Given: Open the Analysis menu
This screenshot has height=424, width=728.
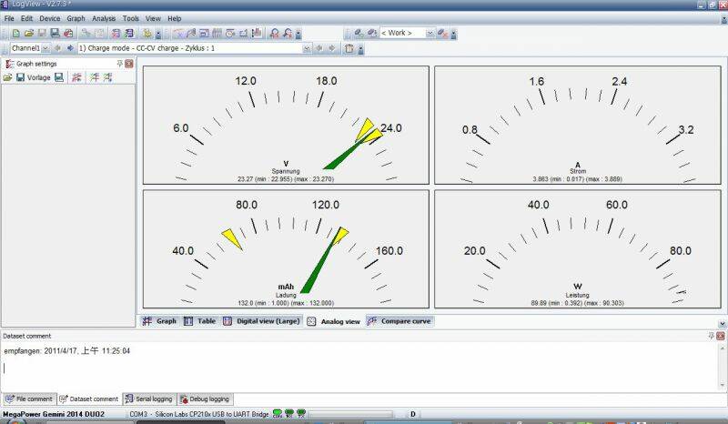Looking at the screenshot, I should pyautogui.click(x=104, y=18).
